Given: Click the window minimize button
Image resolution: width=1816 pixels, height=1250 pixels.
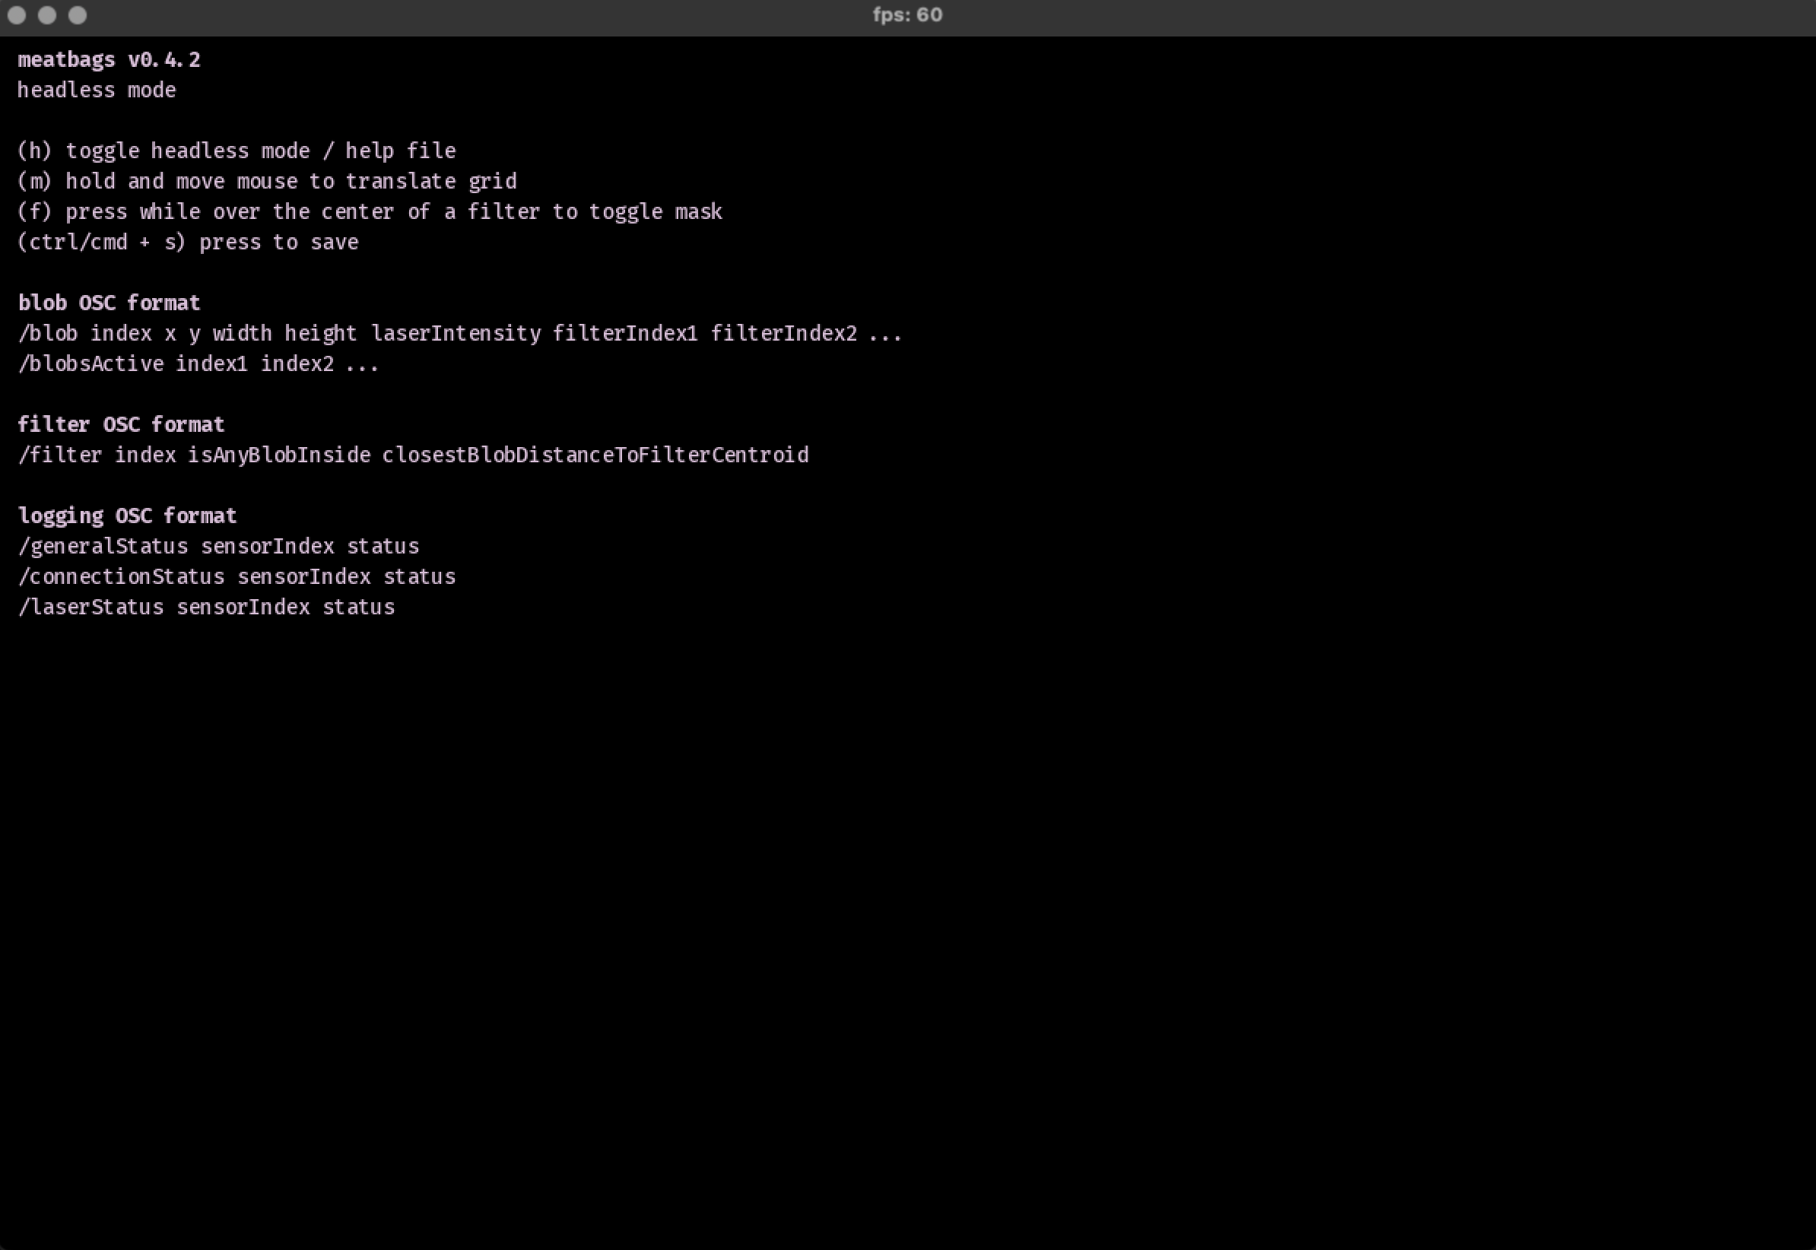Looking at the screenshot, I should coord(47,15).
